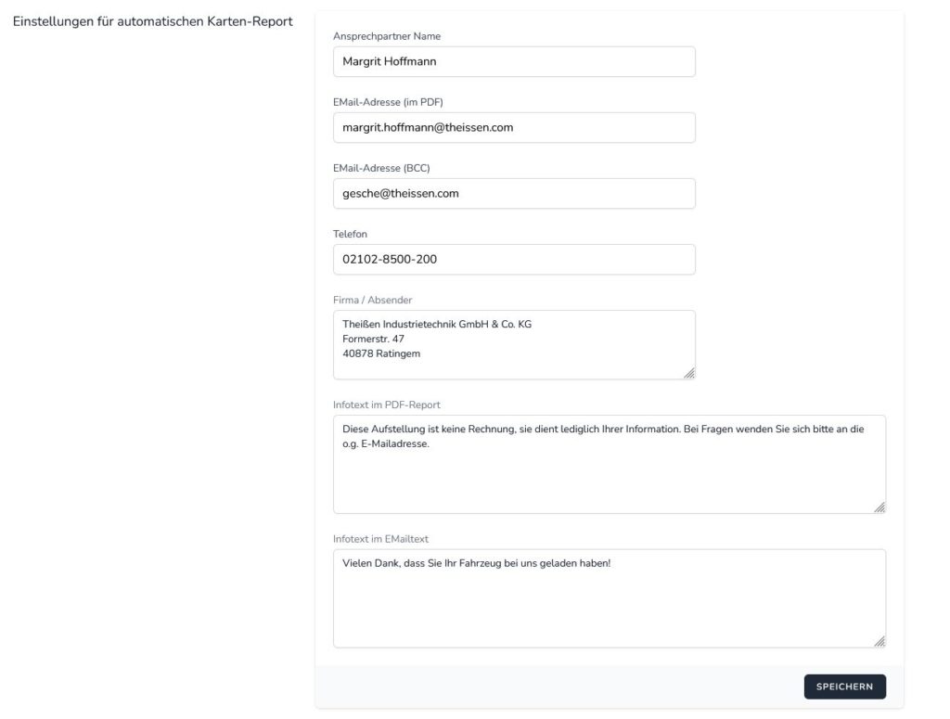Click the "Telefon" field label
Screen dimensions: 950x719
(351, 234)
